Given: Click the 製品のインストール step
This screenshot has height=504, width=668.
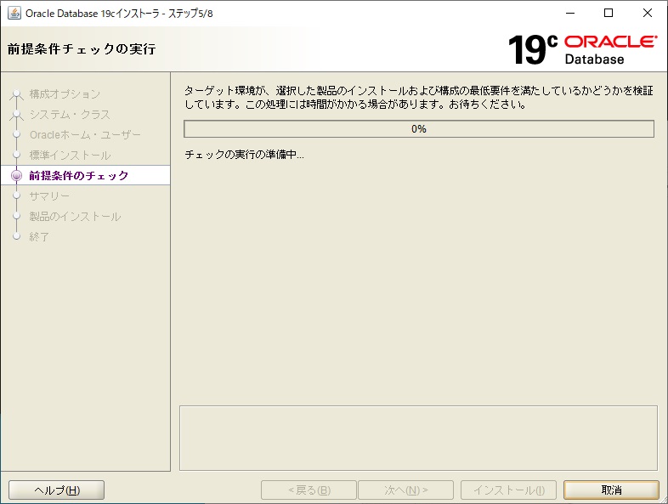Looking at the screenshot, I should pyautogui.click(x=75, y=217).
